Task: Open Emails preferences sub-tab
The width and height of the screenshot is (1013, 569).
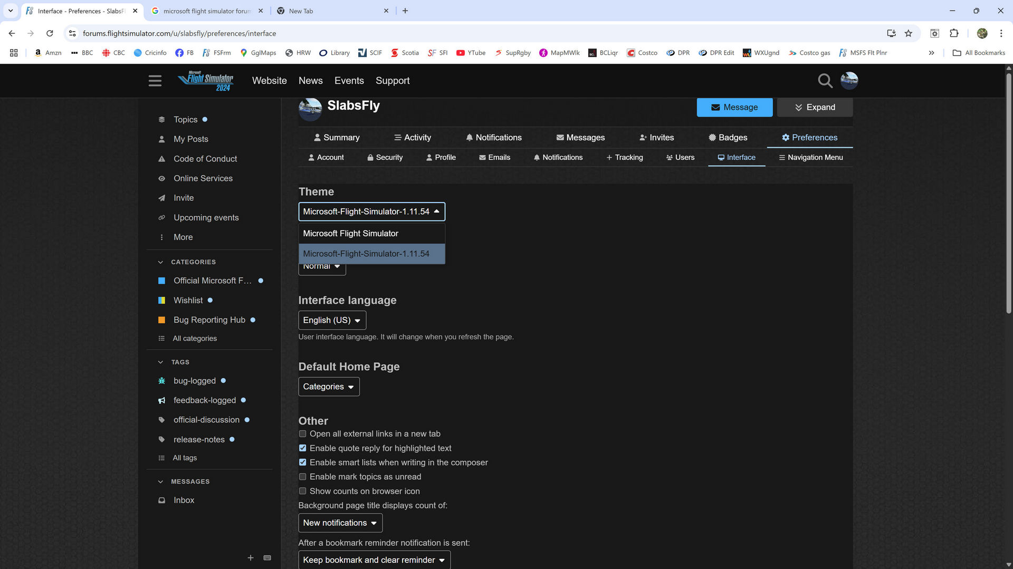Action: coord(494,158)
